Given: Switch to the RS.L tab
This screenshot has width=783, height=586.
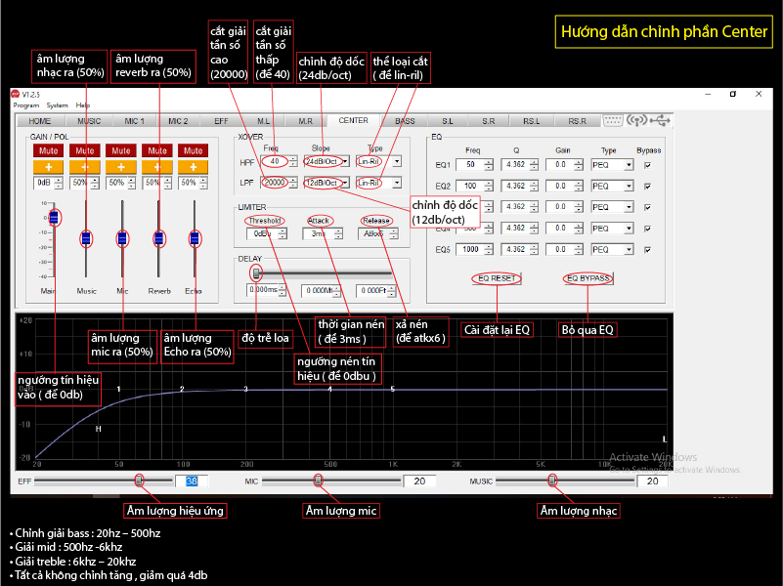Looking at the screenshot, I should pos(532,121).
